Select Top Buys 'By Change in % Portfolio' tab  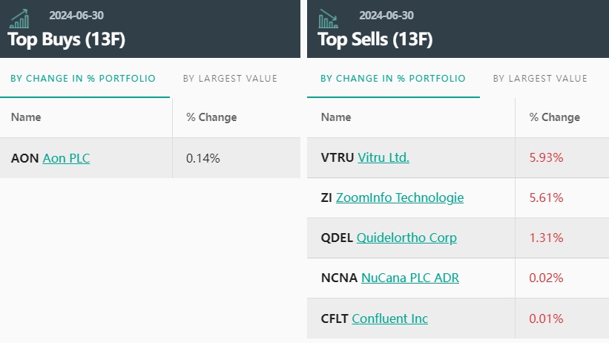[x=83, y=79]
